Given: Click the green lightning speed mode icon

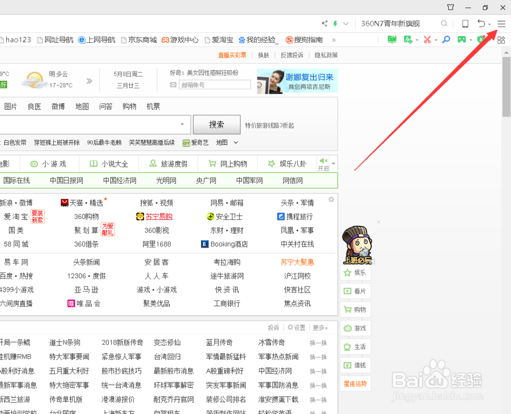Looking at the screenshot, I should [x=335, y=23].
